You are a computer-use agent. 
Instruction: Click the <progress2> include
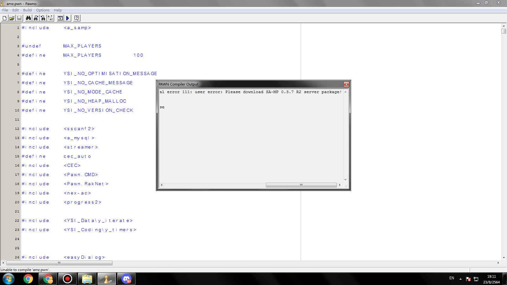[x=82, y=202]
